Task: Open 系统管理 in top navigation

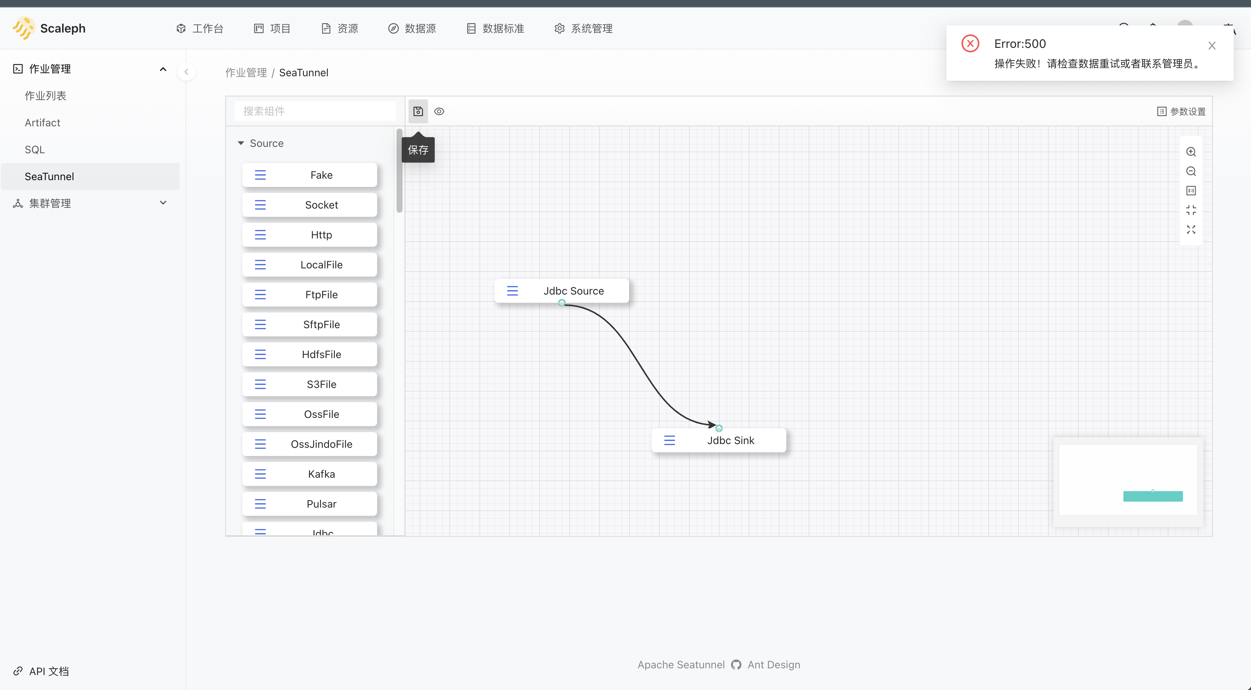Action: [583, 28]
